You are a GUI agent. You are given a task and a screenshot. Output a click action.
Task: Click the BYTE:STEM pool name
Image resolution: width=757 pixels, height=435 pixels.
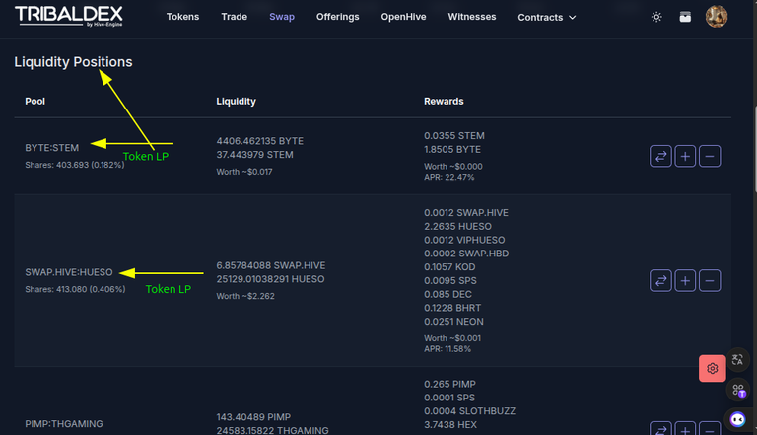pos(51,148)
